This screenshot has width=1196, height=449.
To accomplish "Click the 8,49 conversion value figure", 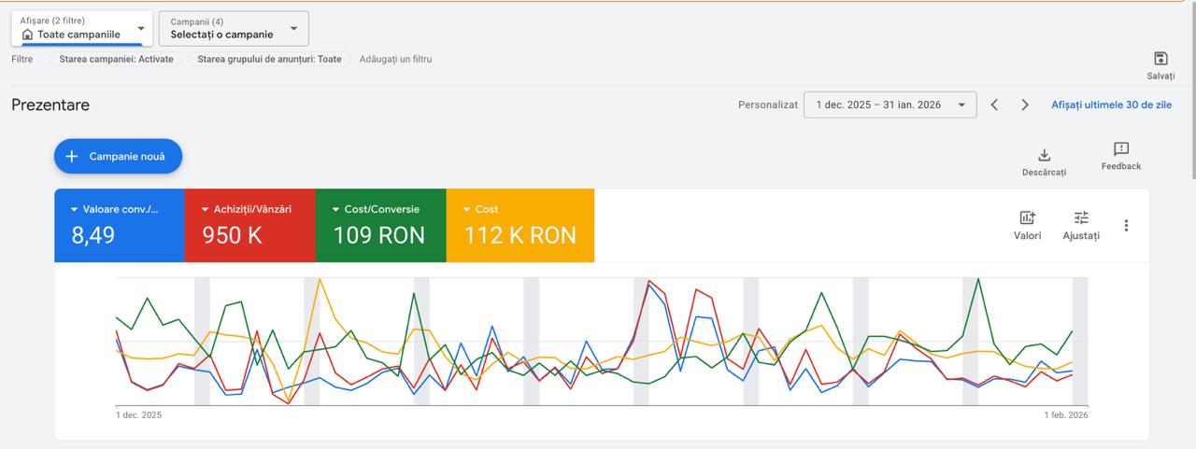I will [93, 235].
